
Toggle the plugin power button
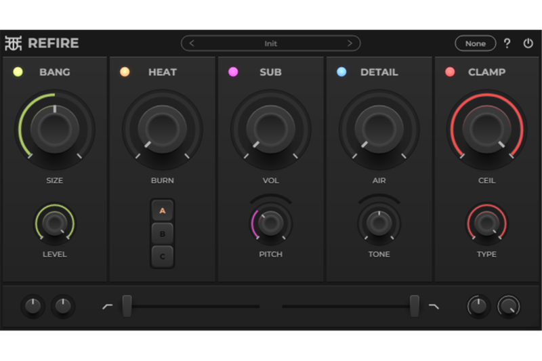click(x=528, y=43)
